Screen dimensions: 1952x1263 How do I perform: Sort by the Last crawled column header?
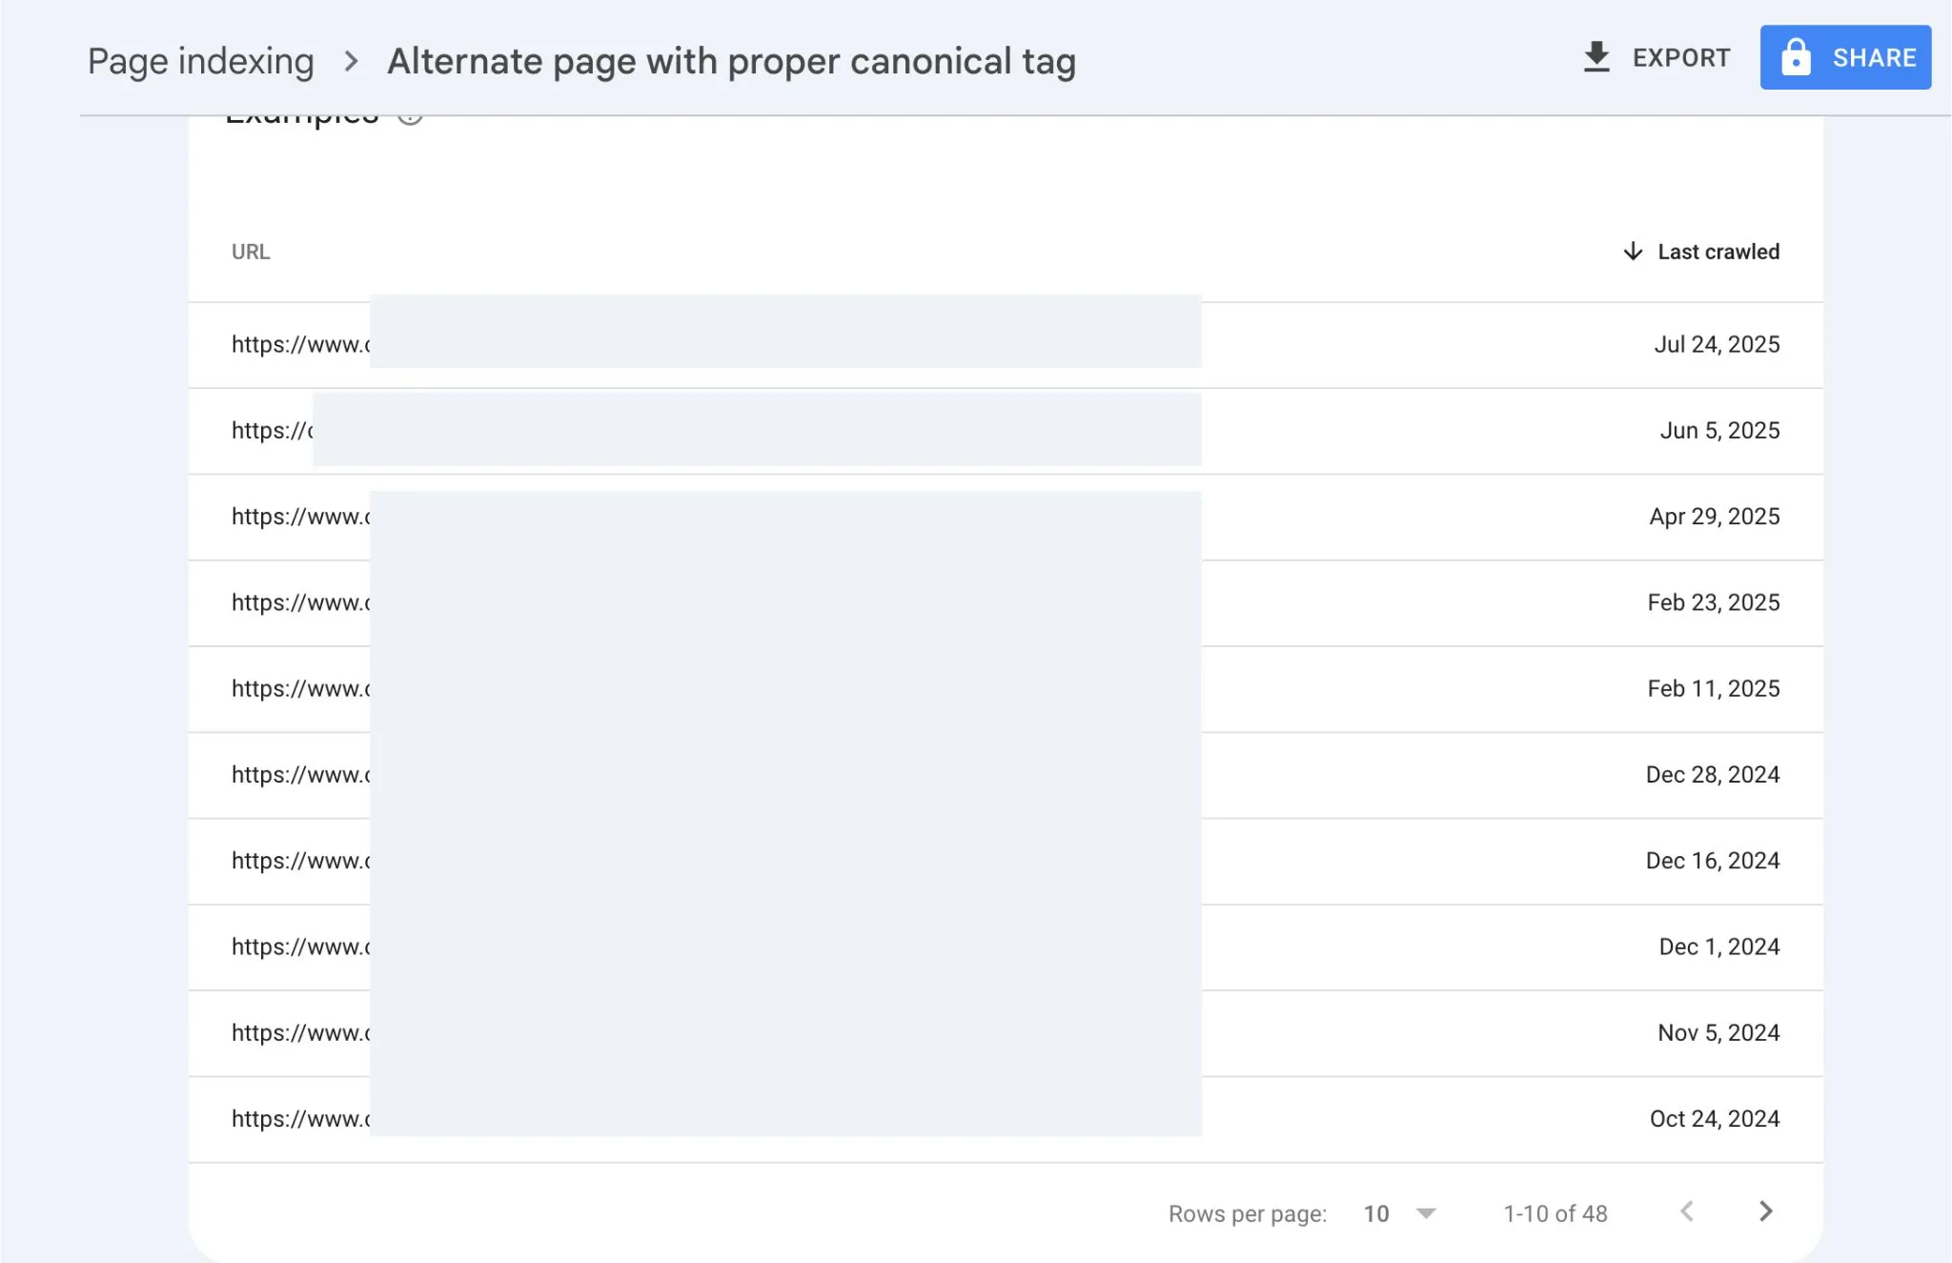click(x=1718, y=252)
